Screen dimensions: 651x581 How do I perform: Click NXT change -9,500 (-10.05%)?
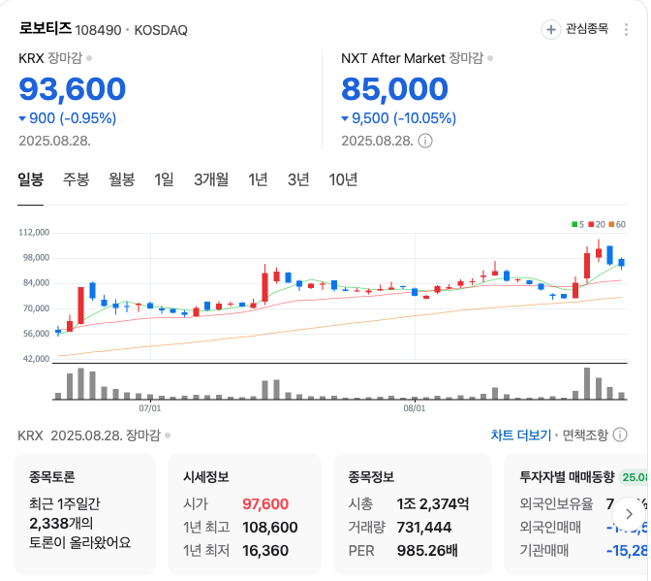click(398, 118)
